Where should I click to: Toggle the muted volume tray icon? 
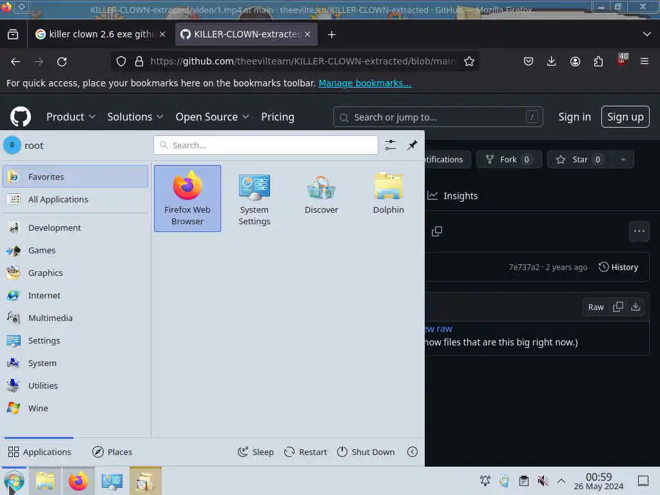(x=543, y=480)
